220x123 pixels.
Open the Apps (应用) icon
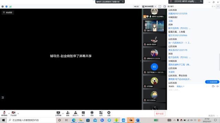(101, 114)
